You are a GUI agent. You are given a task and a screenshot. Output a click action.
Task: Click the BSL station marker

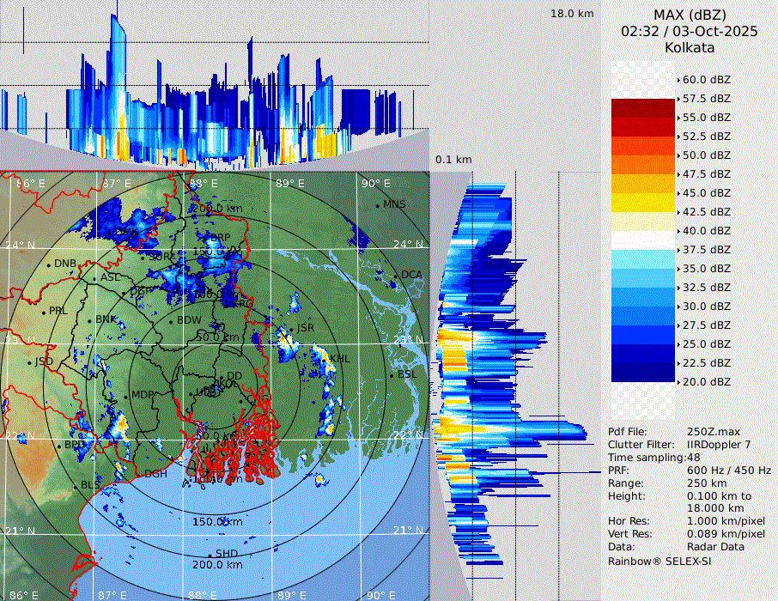pos(392,376)
